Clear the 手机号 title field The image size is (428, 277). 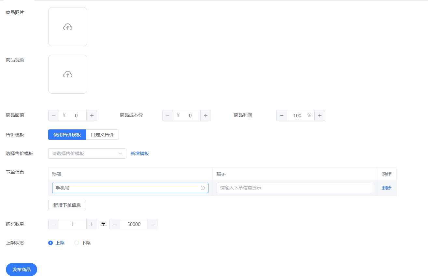pos(203,188)
